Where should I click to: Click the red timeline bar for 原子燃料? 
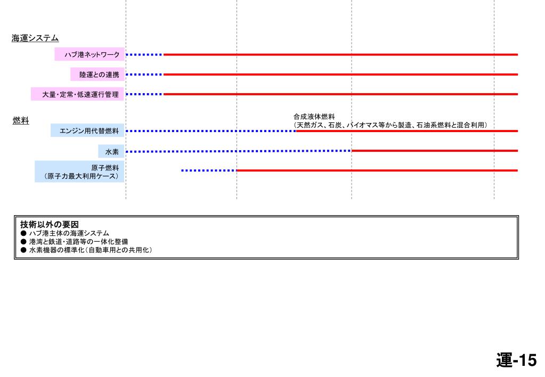point(377,170)
